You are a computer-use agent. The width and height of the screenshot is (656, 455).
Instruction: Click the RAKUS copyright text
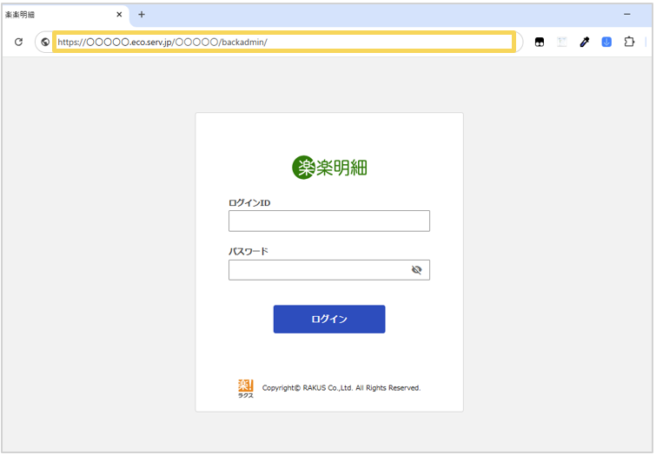coord(341,388)
